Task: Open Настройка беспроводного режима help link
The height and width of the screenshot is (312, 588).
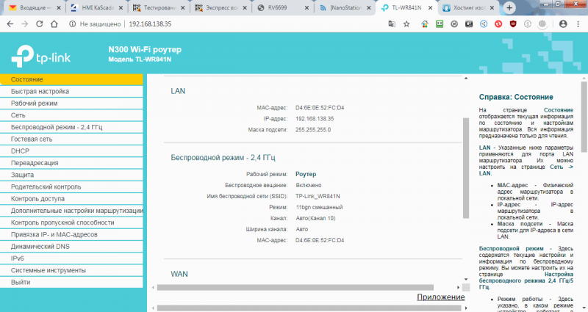Action: pos(526,280)
